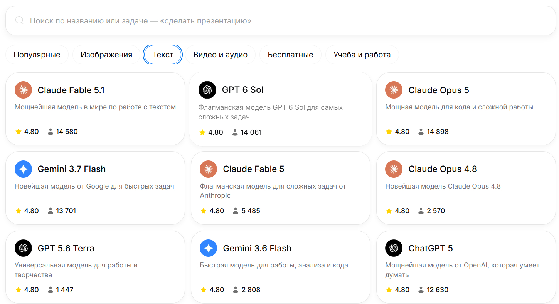Click the description 'Новейшая модель от Google для быстрых задач'

[94, 186]
